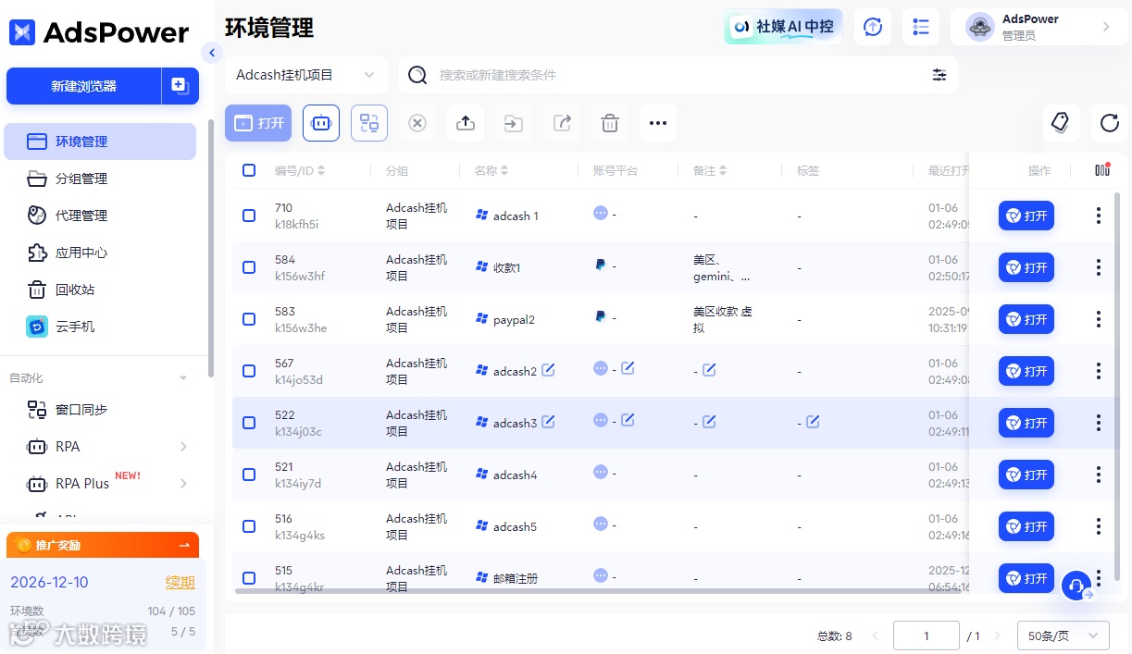Click the RPA robot toolbar icon
1132x654 pixels.
[x=321, y=123]
